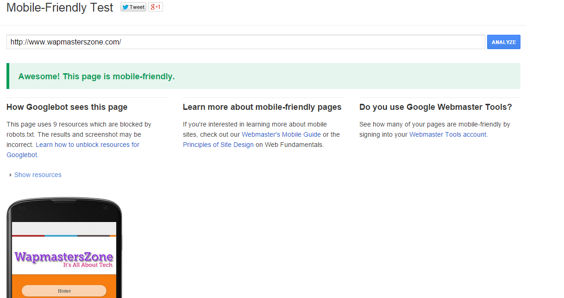Click the ANALYZE button
Viewport: 564px width, 298px height.
pyautogui.click(x=504, y=42)
